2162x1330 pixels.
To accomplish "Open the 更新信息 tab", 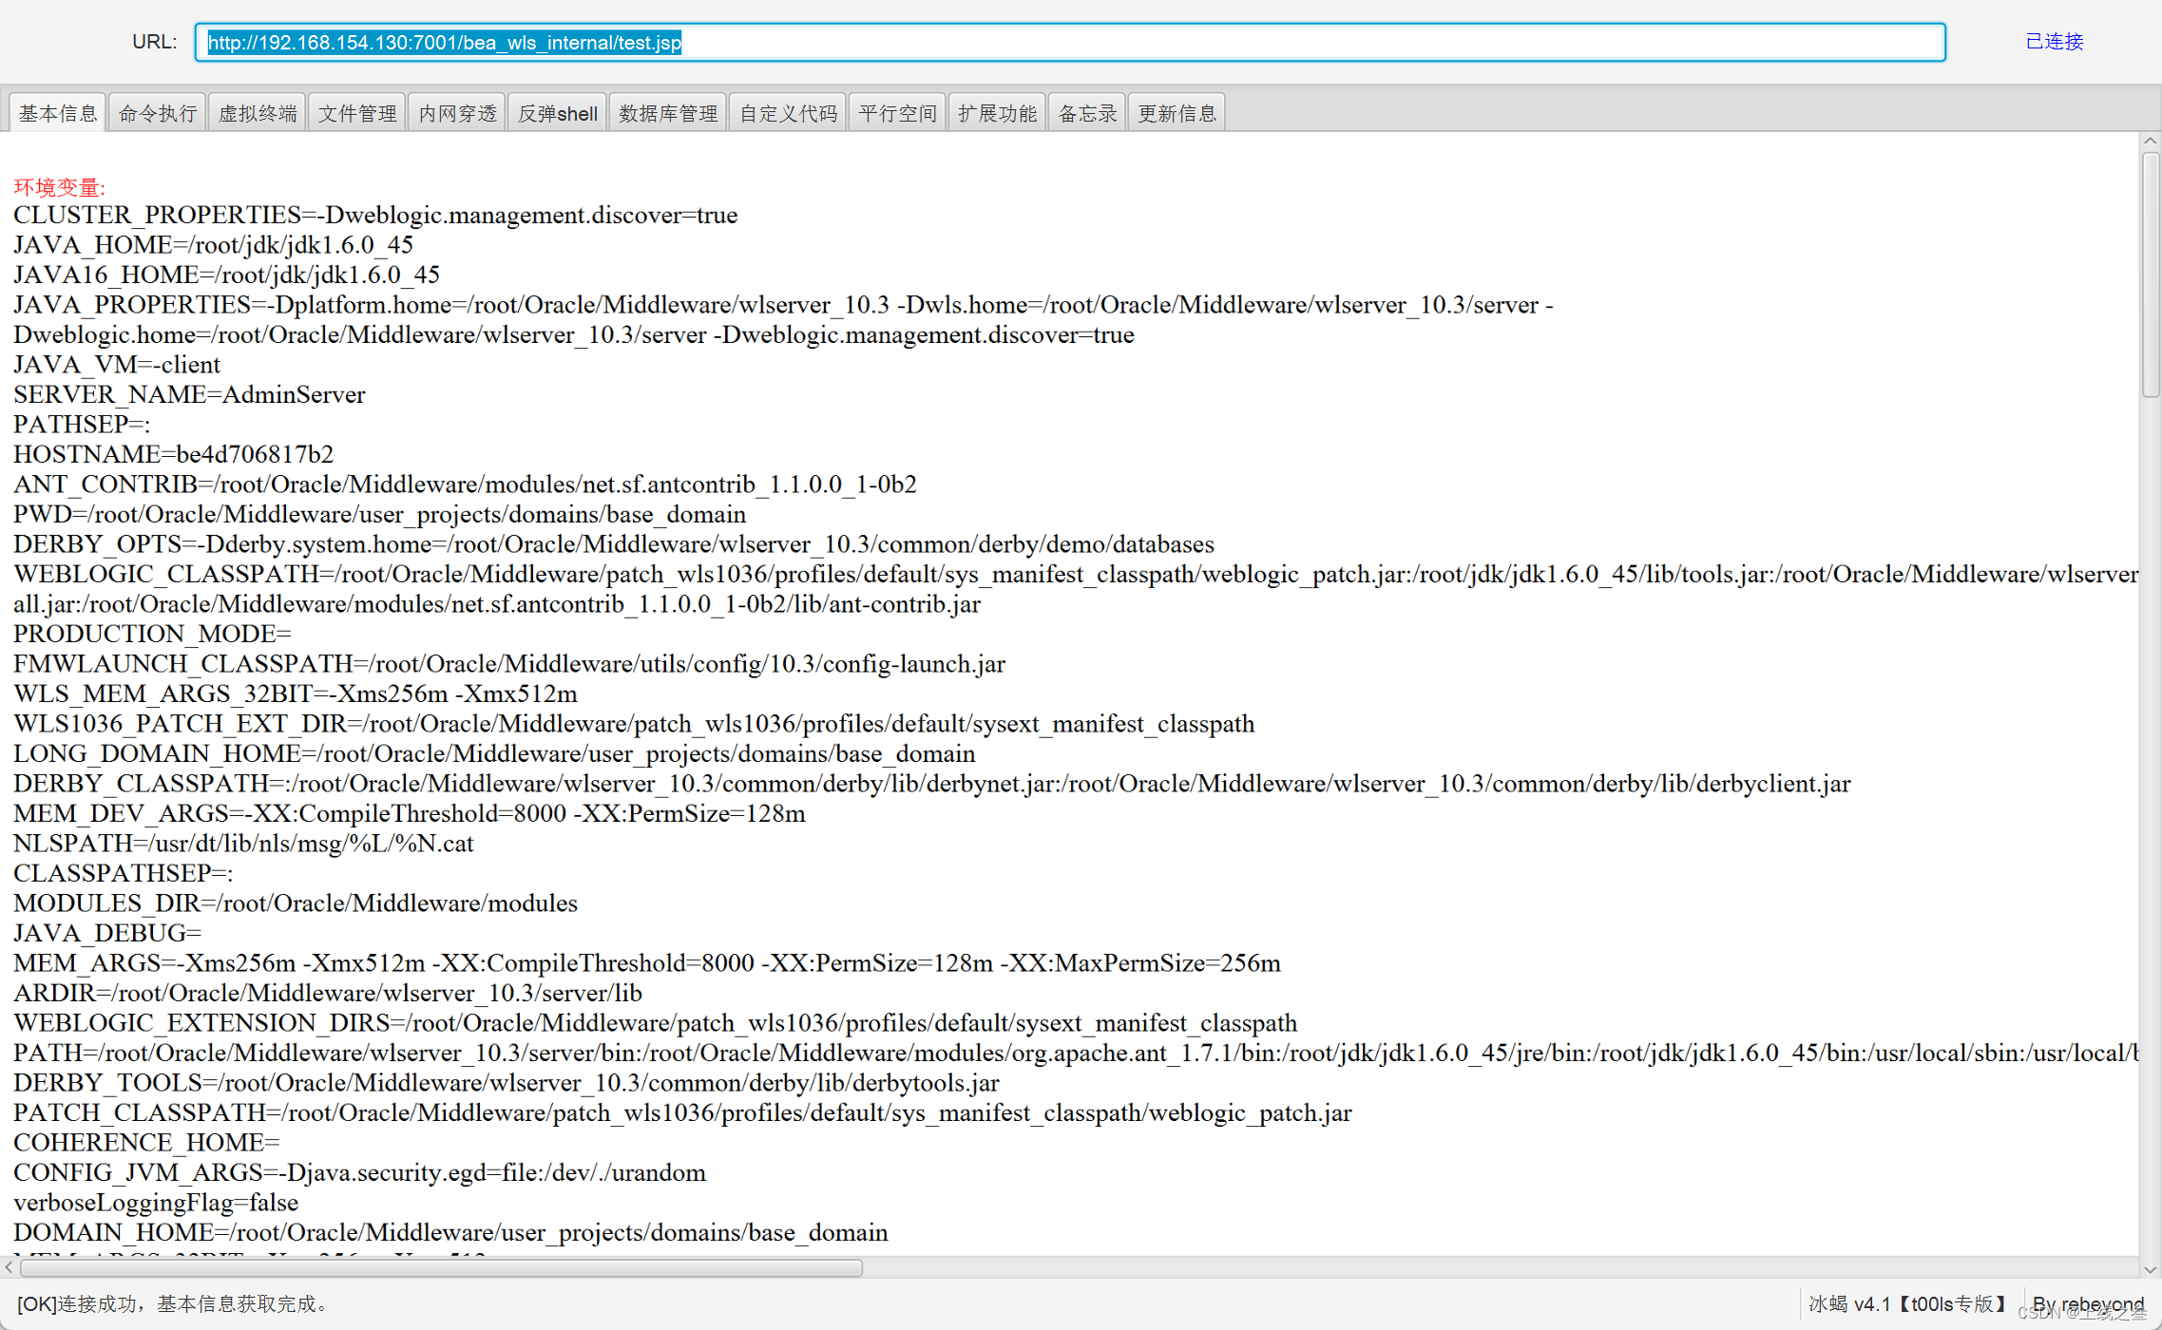I will coord(1177,114).
